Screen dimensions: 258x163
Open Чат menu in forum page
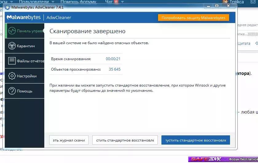pos(109,2)
